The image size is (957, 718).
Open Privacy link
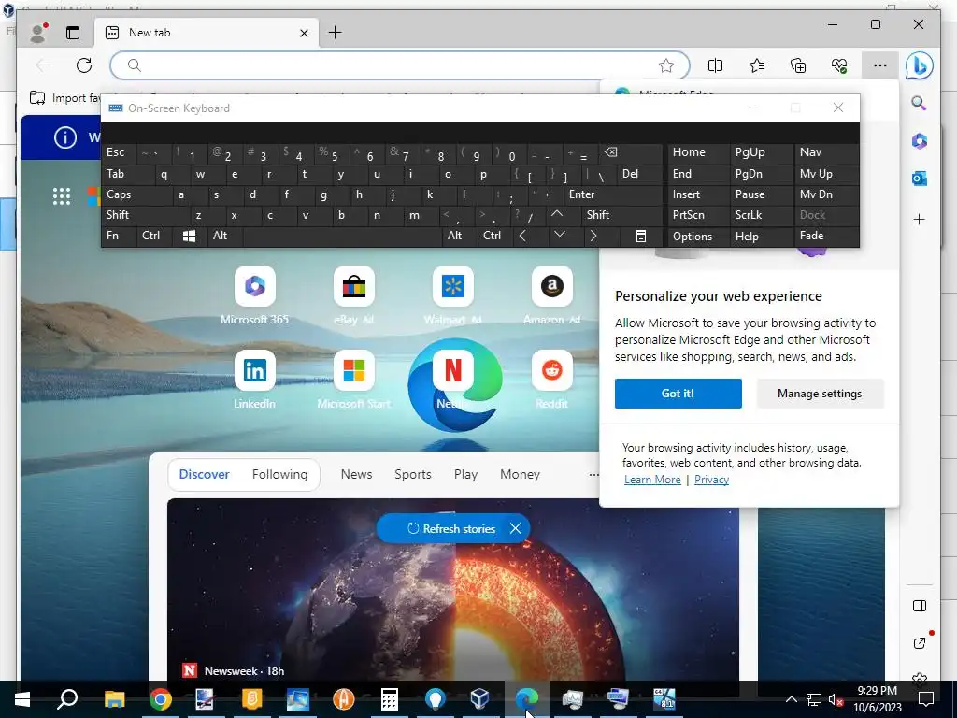coord(711,480)
